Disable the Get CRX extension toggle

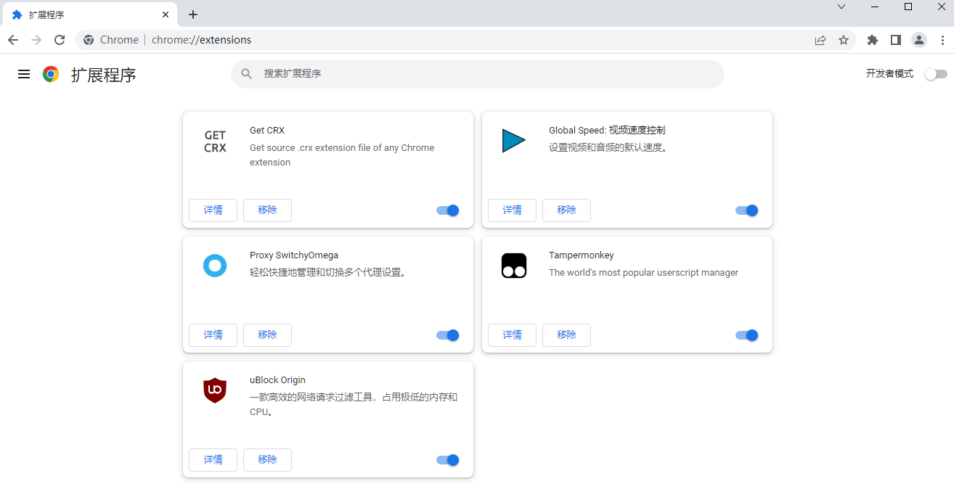(x=448, y=210)
